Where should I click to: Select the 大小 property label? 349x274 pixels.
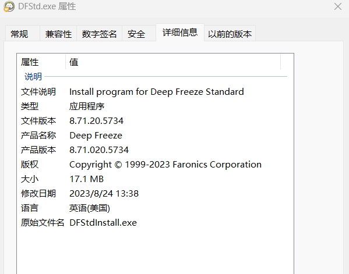click(x=30, y=179)
